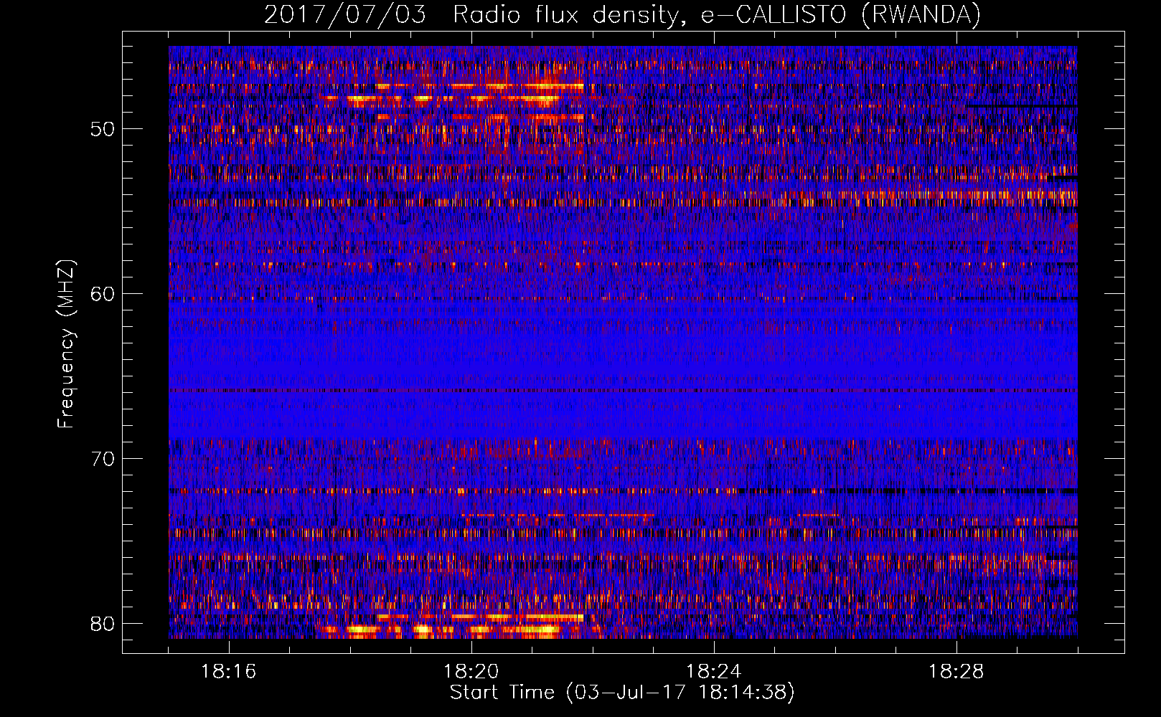Click the 80 frequency tick label
This screenshot has width=1161, height=717.
point(103,624)
